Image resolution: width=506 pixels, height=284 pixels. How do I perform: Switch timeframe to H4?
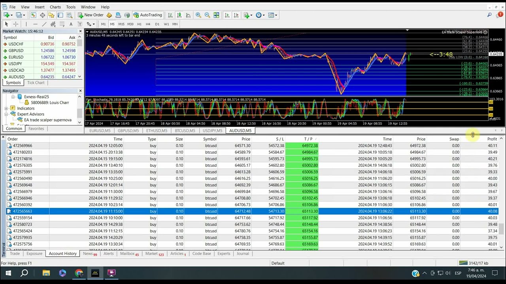(148, 24)
